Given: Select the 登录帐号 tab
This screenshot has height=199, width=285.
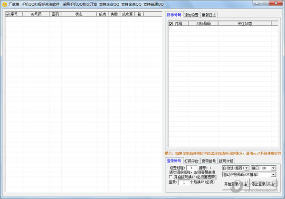Looking at the screenshot, I should pyautogui.click(x=174, y=161).
